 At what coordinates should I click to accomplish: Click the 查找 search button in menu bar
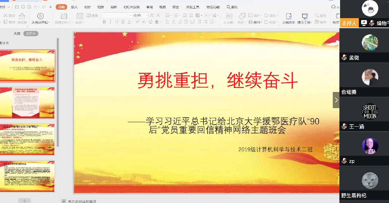click(x=232, y=7)
